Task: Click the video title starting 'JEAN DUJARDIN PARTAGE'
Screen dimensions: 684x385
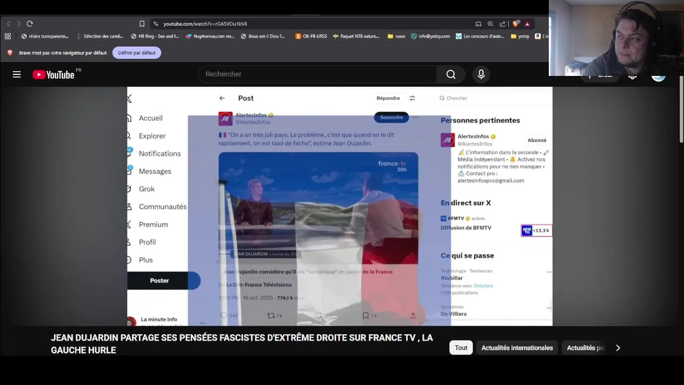Action: (x=242, y=344)
